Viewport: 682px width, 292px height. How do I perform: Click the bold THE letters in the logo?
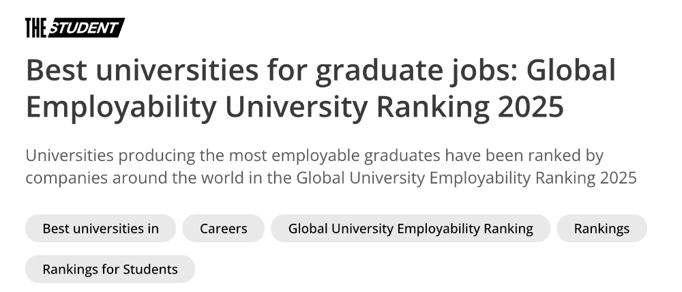click(x=35, y=28)
